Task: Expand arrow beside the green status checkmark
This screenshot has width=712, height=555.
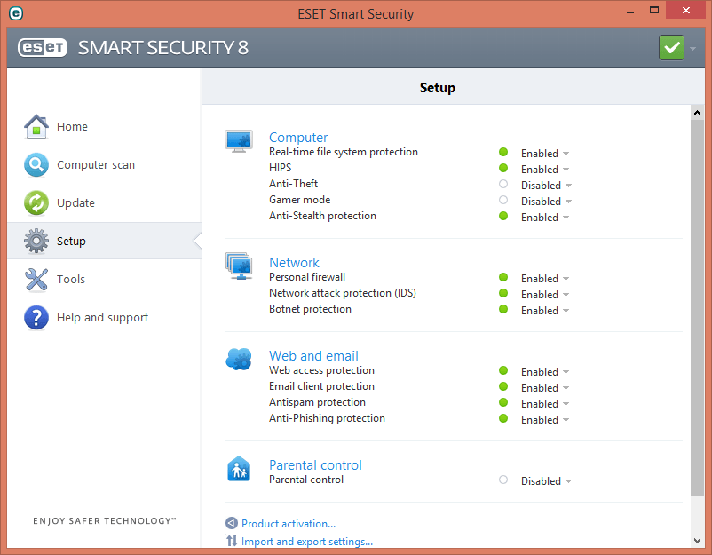Action: pos(692,48)
